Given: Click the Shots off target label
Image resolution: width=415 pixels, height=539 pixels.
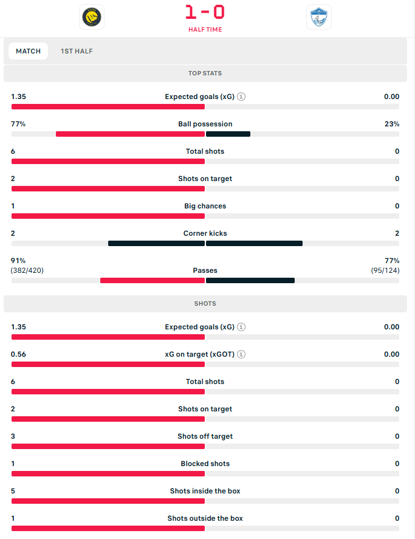Looking at the screenshot, I should [205, 436].
